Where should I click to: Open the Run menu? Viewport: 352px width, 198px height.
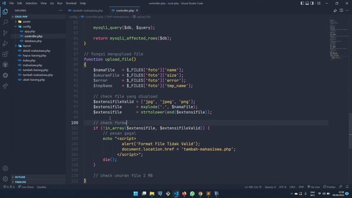pos(60,3)
